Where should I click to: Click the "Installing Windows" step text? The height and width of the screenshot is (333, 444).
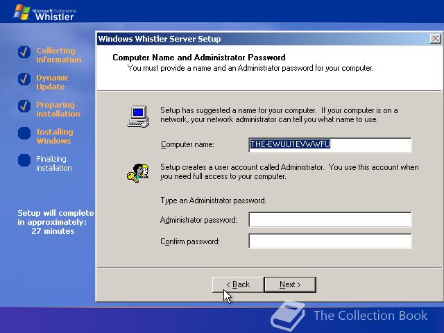pyautogui.click(x=55, y=136)
